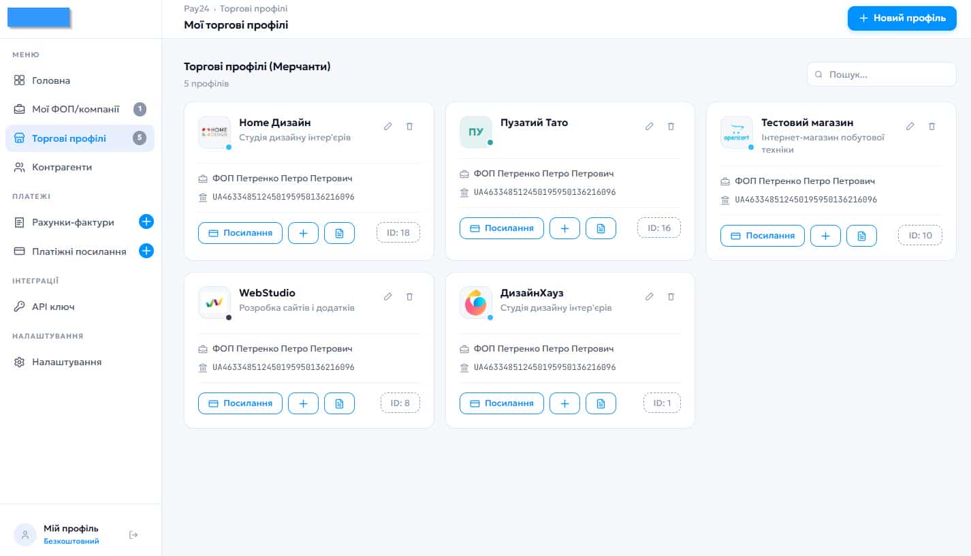Screen dimensions: 971x556
Task: Click the plus button on ДизайнХауз card
Action: point(564,403)
